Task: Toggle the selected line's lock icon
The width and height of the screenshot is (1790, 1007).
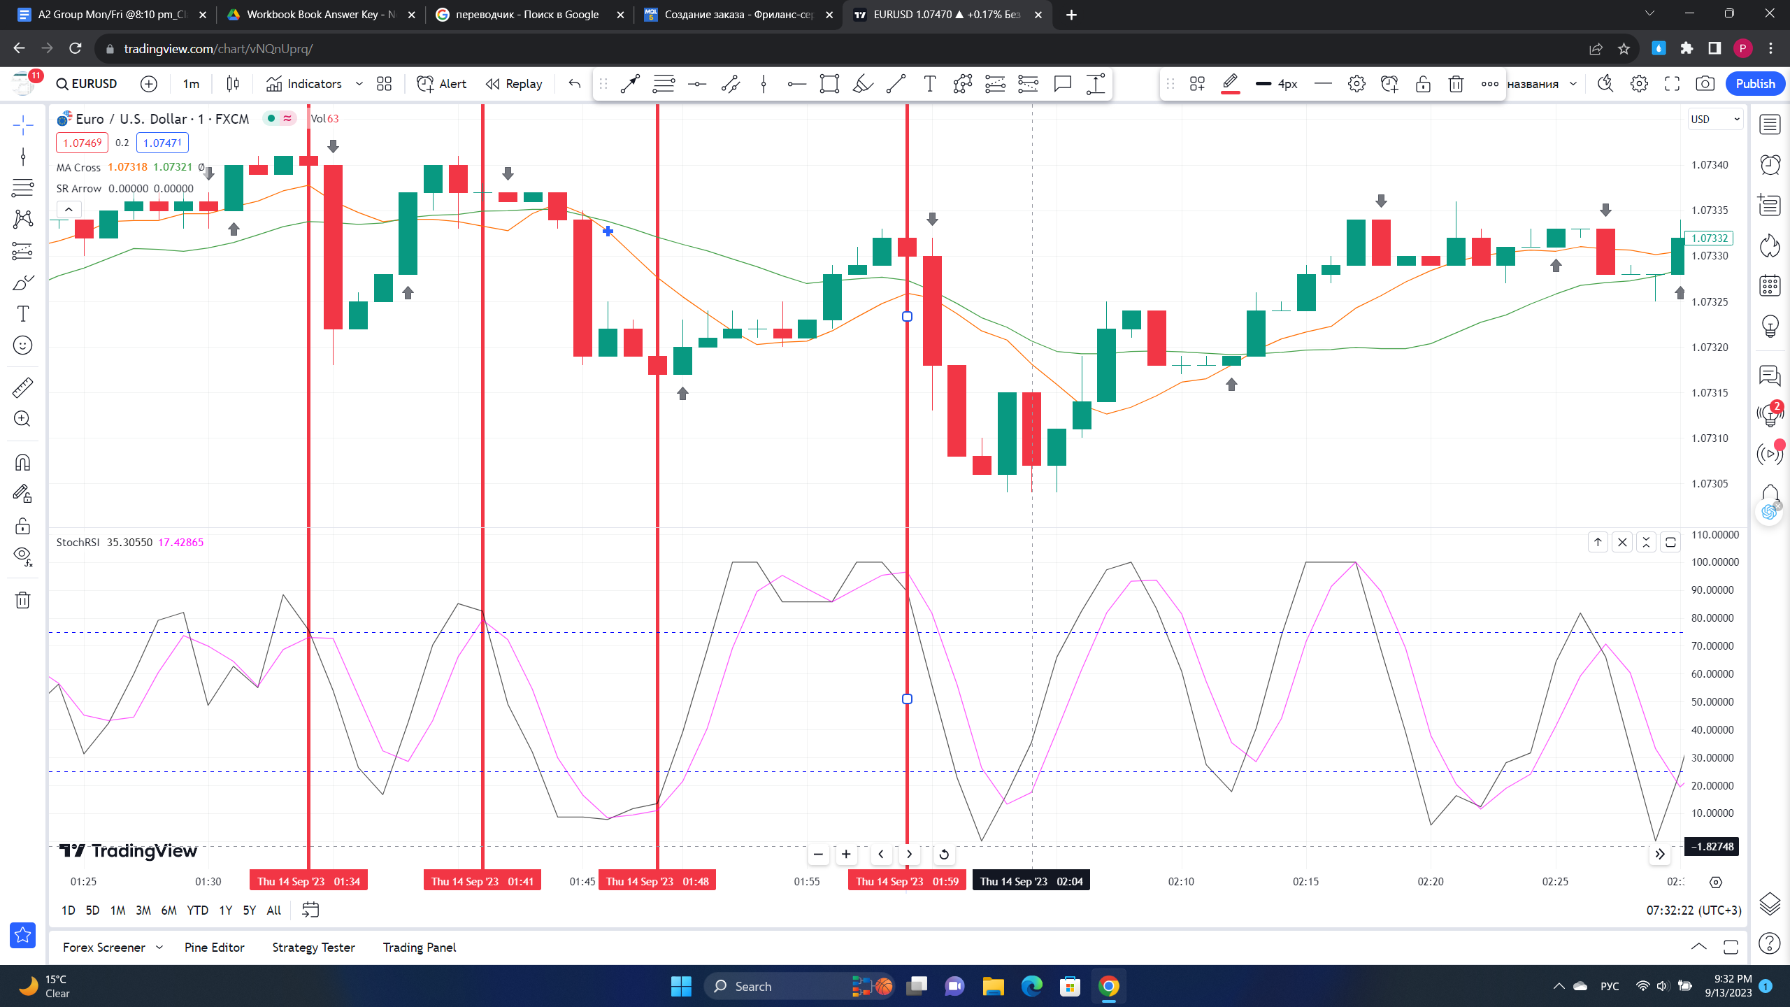Action: click(x=1423, y=84)
